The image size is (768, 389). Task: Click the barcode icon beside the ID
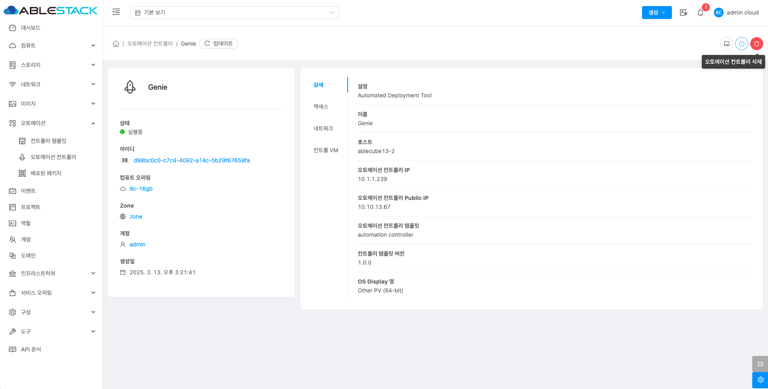(x=125, y=160)
